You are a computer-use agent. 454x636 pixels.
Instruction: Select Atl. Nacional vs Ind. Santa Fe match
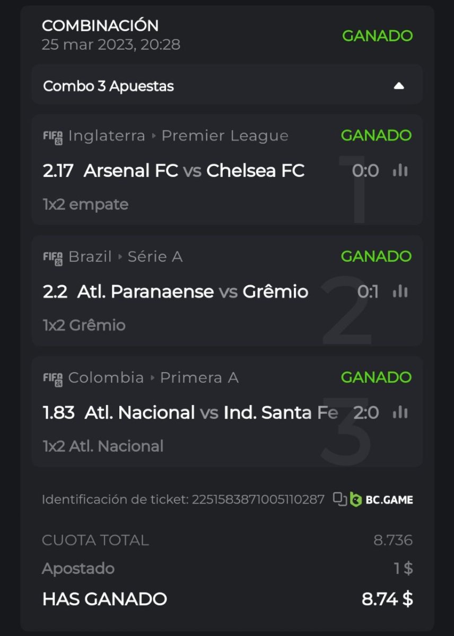click(211, 412)
